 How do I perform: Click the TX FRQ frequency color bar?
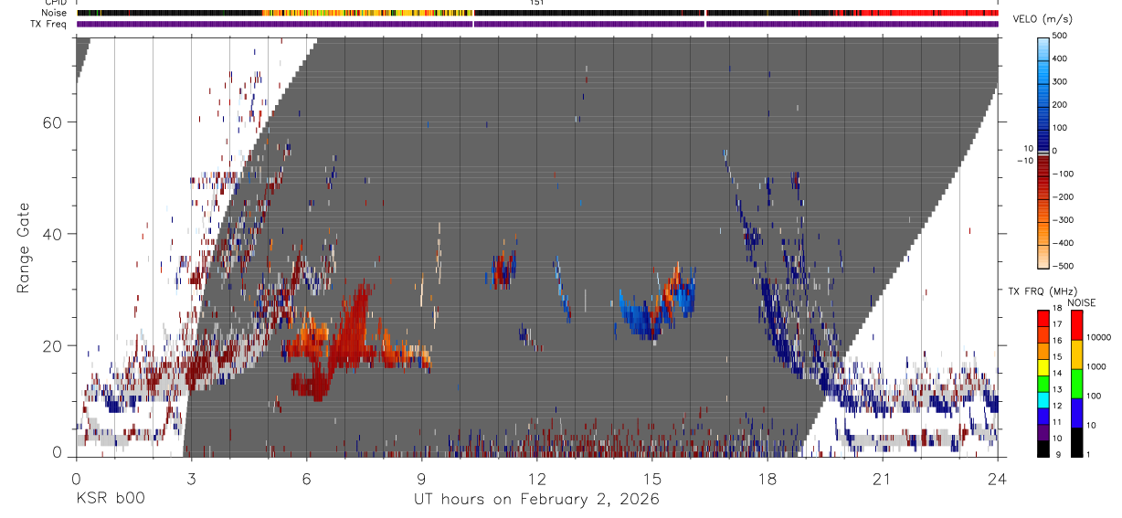(1043, 384)
